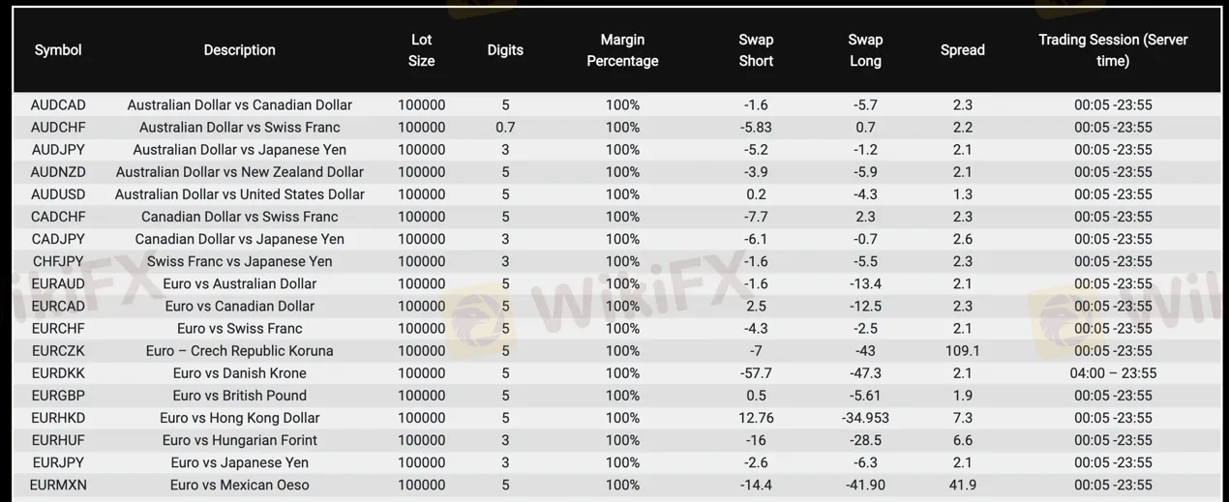Click the Margin Percentage column header
The height and width of the screenshot is (502, 1229).
622,50
